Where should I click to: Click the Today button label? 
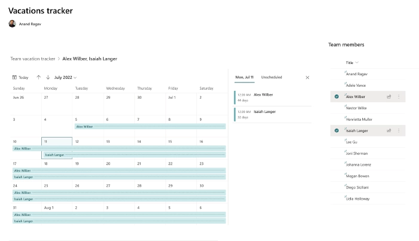23,77
